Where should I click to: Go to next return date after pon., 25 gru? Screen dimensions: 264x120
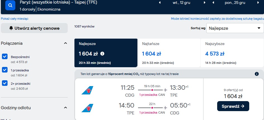tap(258, 3)
